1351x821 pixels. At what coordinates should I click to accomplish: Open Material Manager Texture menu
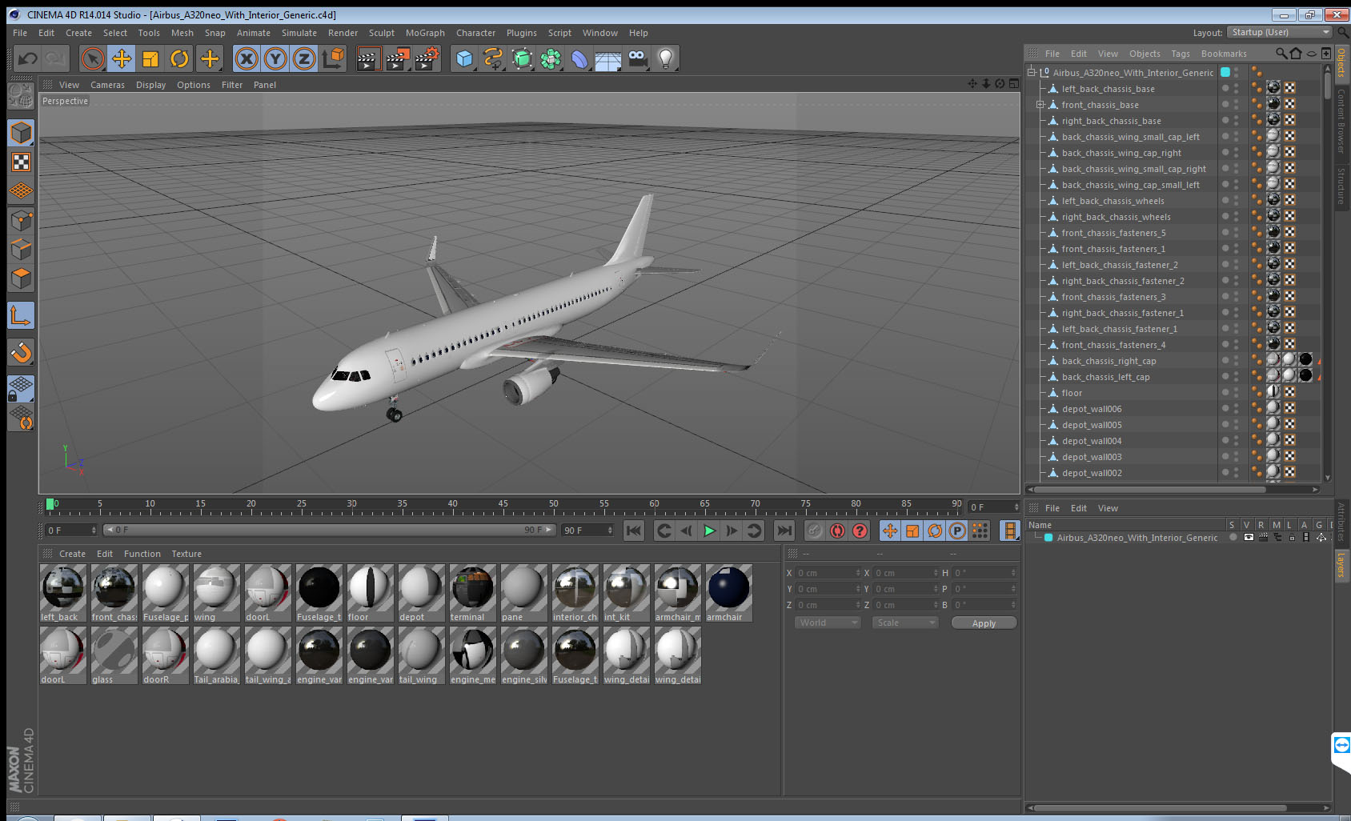pos(186,554)
